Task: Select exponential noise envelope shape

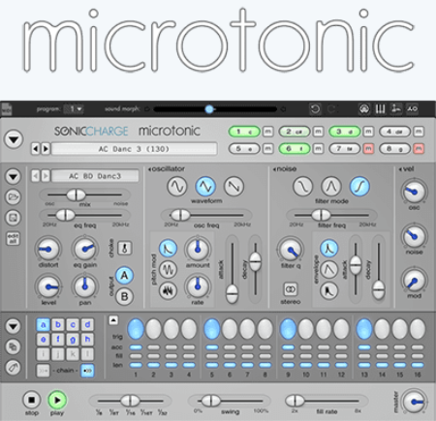Action: coord(328,249)
